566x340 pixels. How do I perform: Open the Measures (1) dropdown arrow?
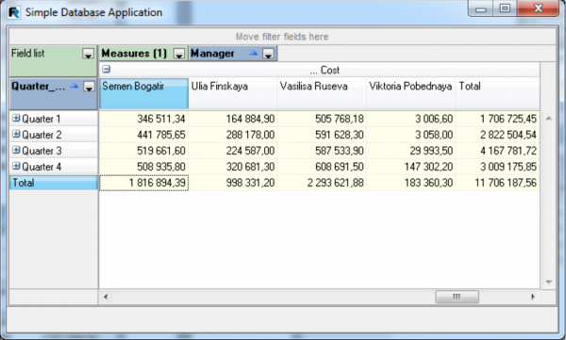(179, 54)
